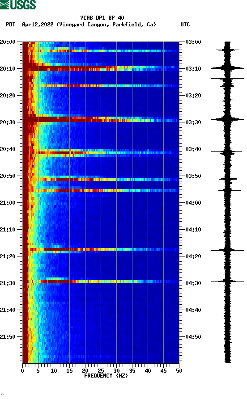247x399 pixels.
Task: Click the 20:40 PDT time label
Action: tap(8, 149)
